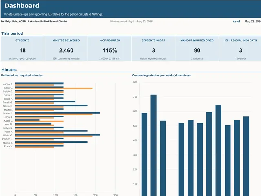
Task: Click the 100 y-axis label on weekly chart
Action: 135,184
